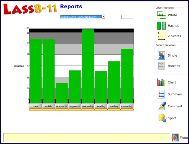Click the green Reasoning bar in chart

point(127,76)
